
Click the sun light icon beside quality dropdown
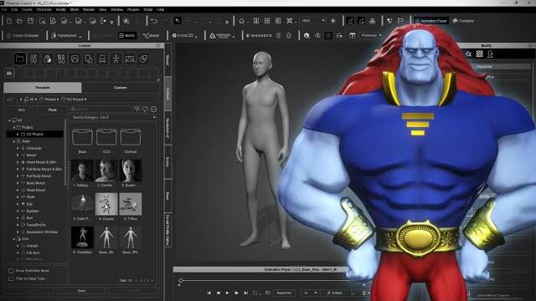[x=333, y=21]
